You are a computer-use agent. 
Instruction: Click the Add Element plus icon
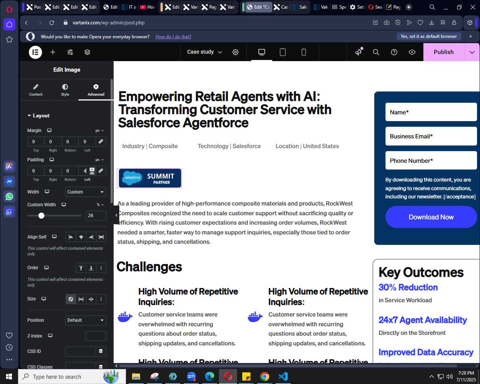click(x=53, y=52)
